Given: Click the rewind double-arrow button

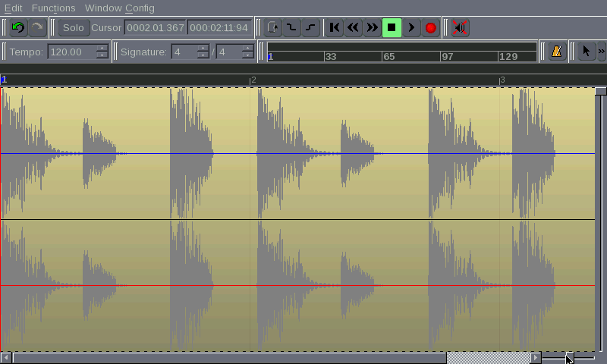Looking at the screenshot, I should point(353,27).
